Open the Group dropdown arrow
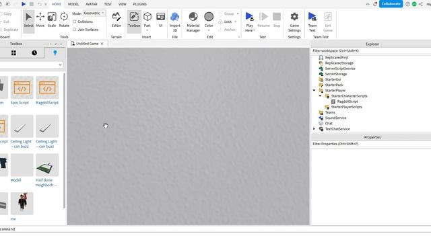The height and width of the screenshot is (242, 431). tap(238, 13)
